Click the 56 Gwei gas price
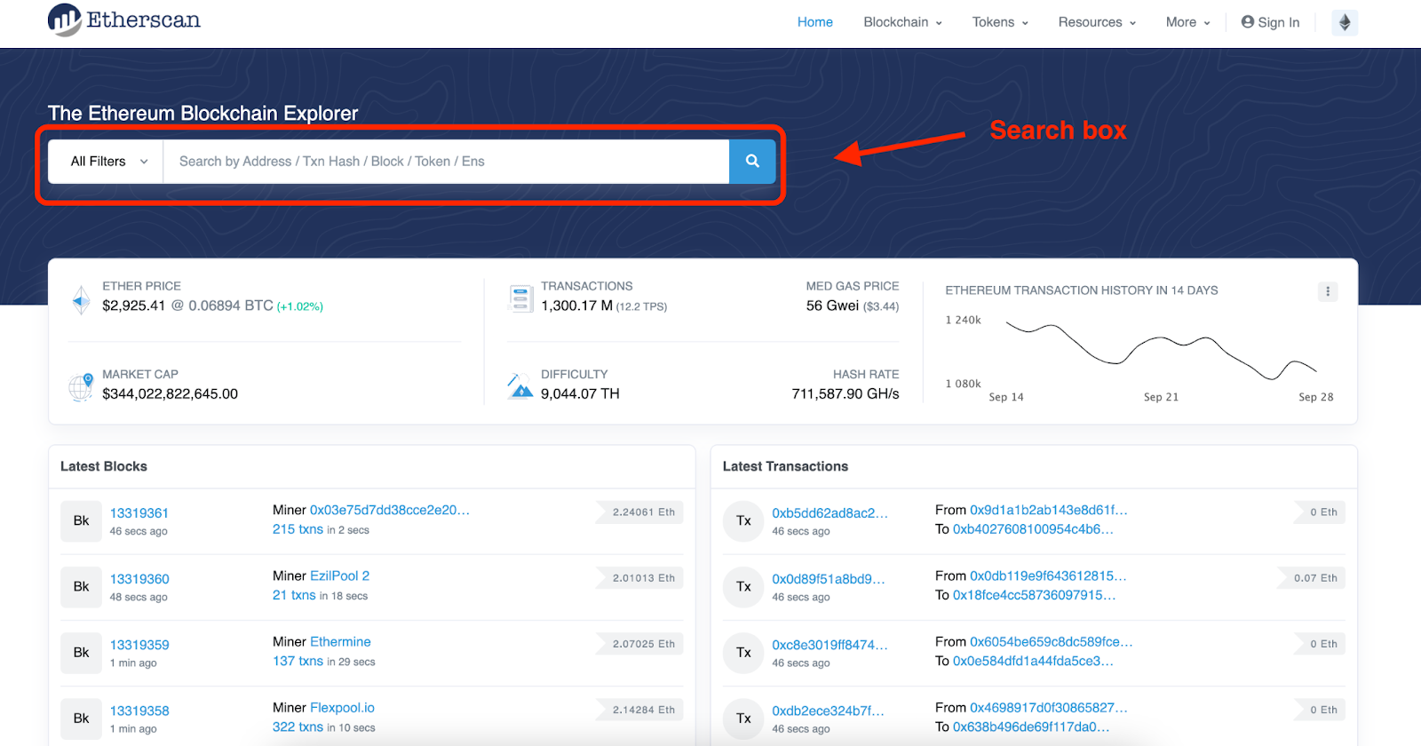Screen dimensions: 1421x746 [832, 306]
